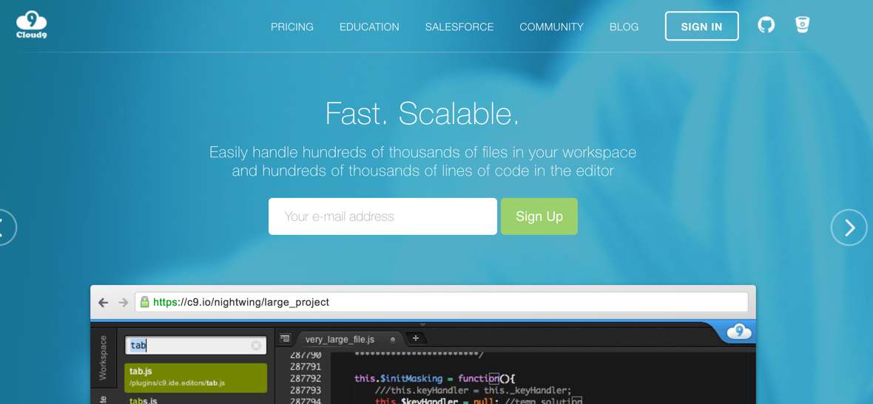Click line number 287792
This screenshot has width=873, height=404.
coord(306,378)
